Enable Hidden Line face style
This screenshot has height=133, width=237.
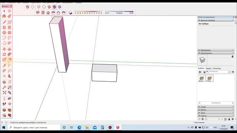point(44,7)
